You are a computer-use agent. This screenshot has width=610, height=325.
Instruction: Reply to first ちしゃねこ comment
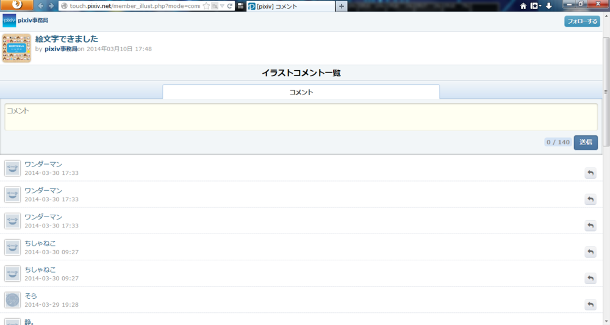590,252
